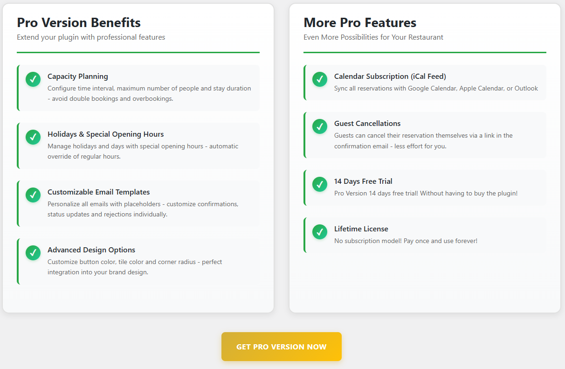Click the checkmark icon beside Capacity Planning
Viewport: 565px width, 369px height.
[x=33, y=79]
